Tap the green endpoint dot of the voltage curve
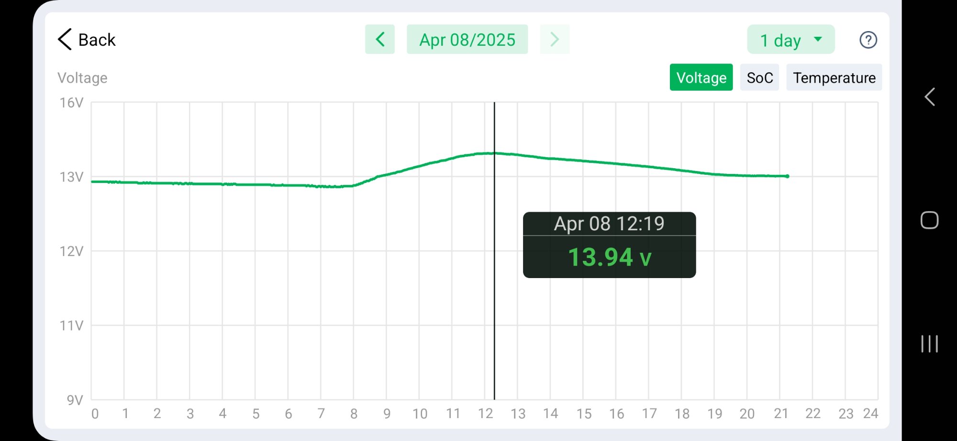 (x=787, y=176)
